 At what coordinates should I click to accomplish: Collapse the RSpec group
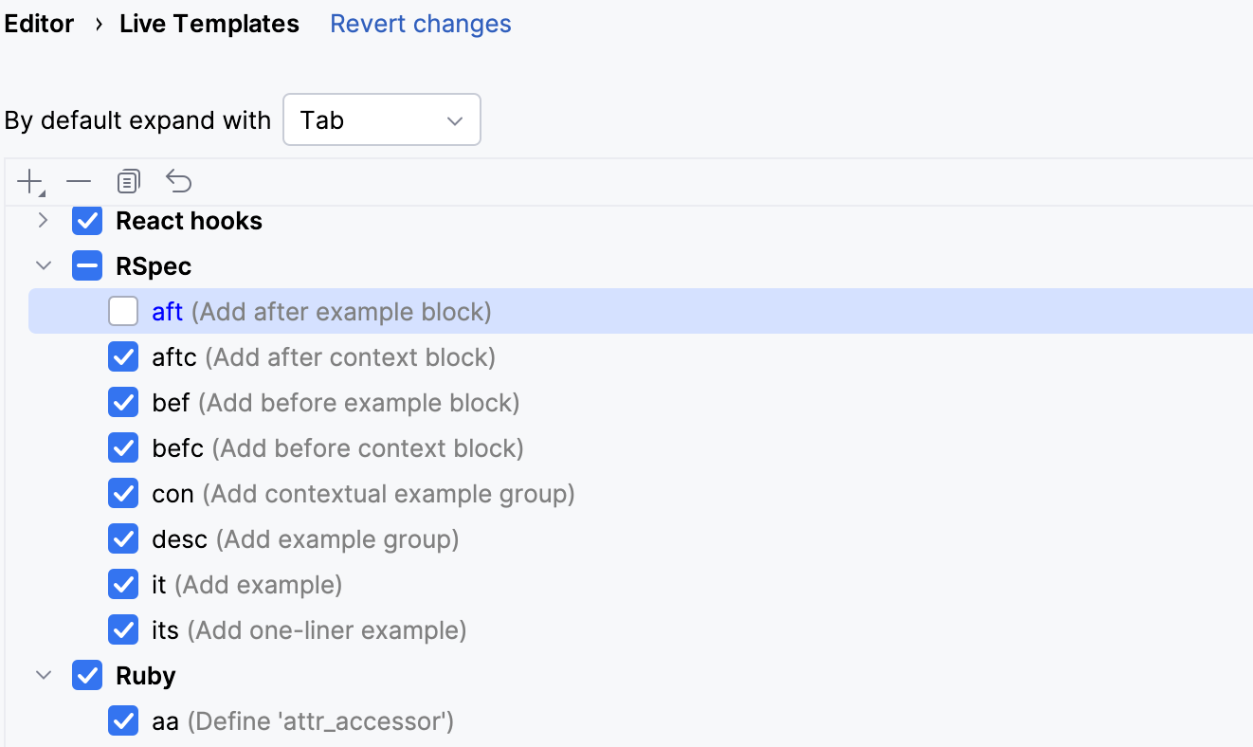tap(43, 265)
